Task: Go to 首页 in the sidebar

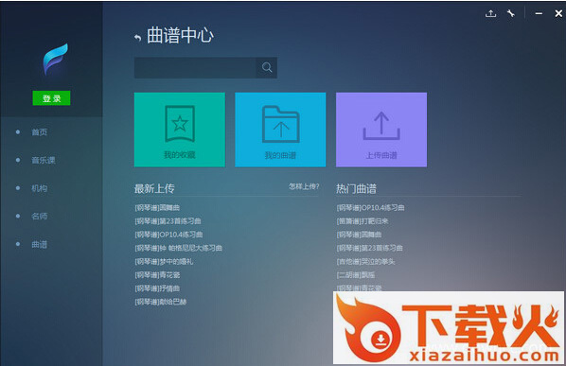Action: (40, 132)
